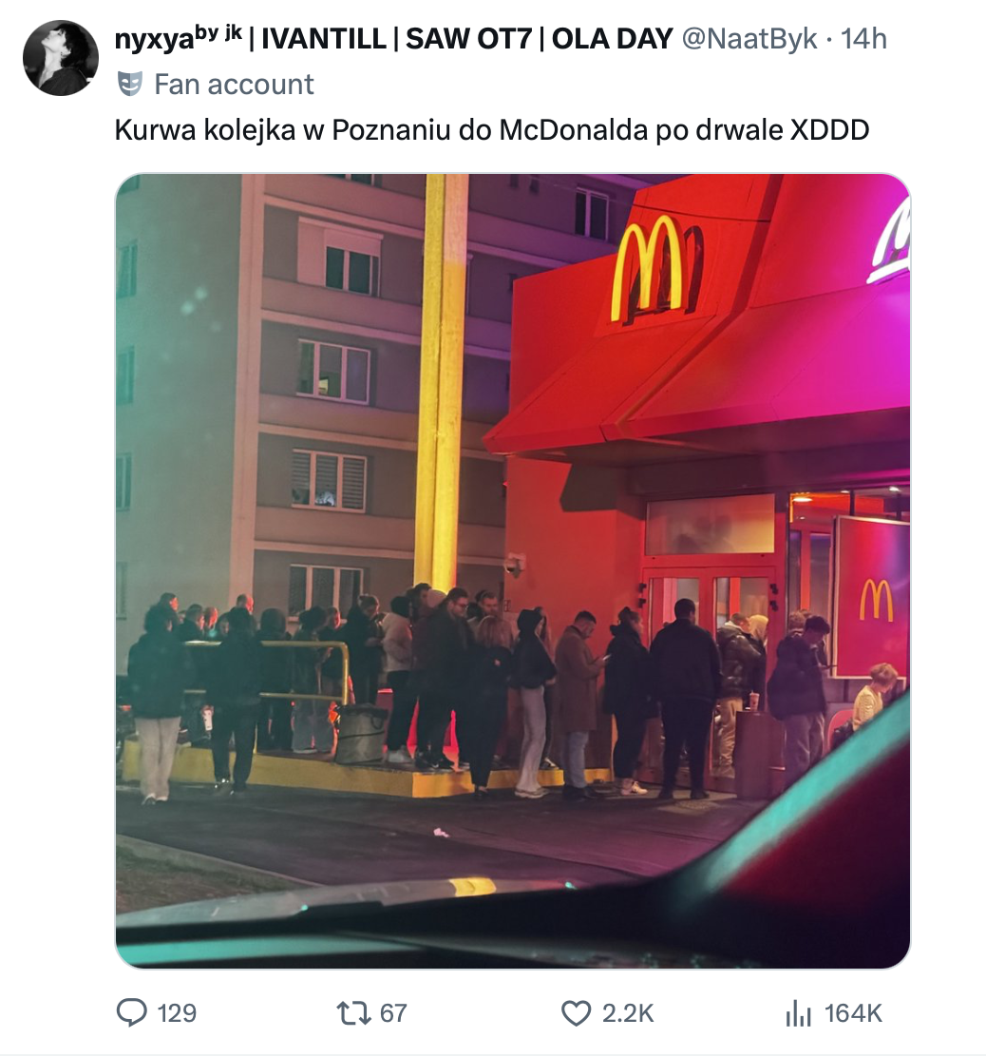The height and width of the screenshot is (1057, 986).
Task: Click the OLA DAY part of name
Action: tap(612, 39)
